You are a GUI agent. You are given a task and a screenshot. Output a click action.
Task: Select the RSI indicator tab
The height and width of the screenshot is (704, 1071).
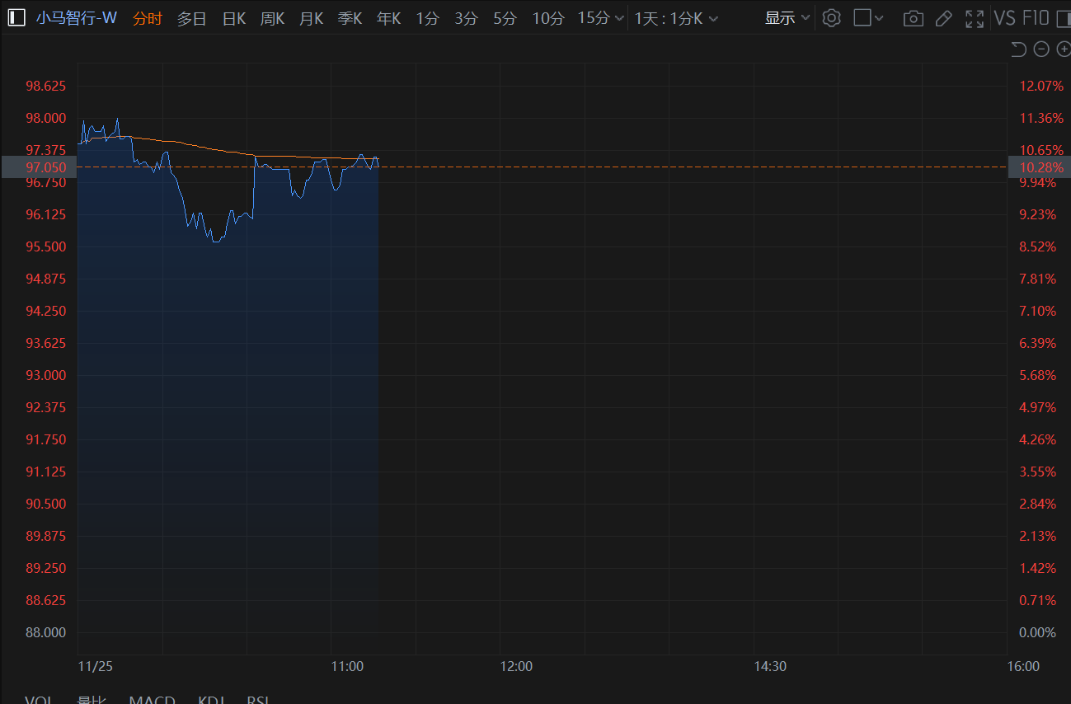coord(258,699)
